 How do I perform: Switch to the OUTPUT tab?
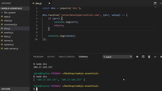click(51, 57)
